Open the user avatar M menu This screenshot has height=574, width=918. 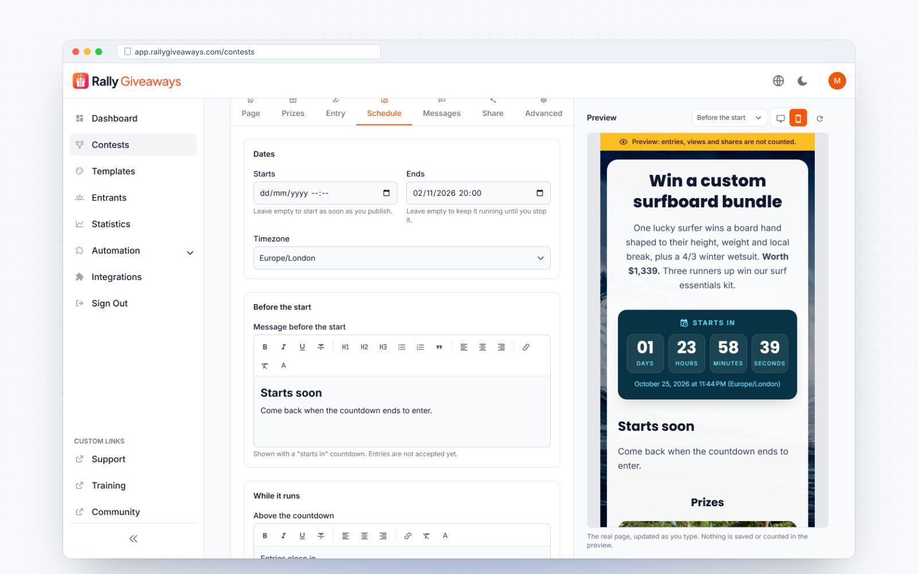(837, 81)
